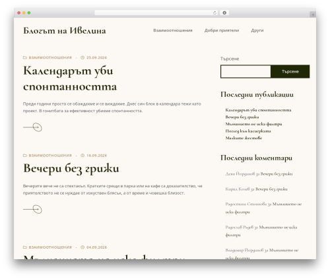Click excerpt text beginning Вечерите вече

pos(113,189)
